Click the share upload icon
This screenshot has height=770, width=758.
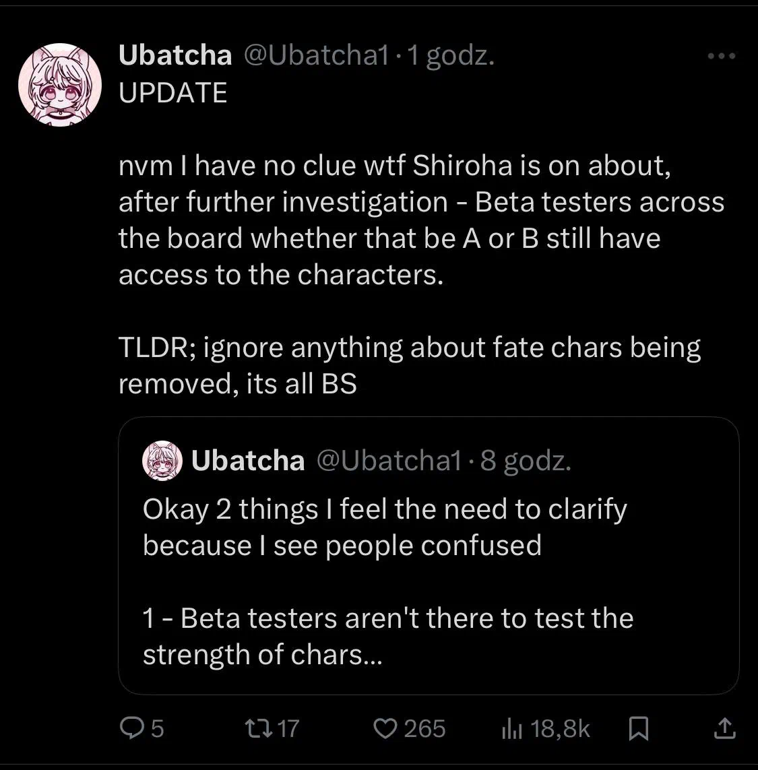tap(724, 729)
